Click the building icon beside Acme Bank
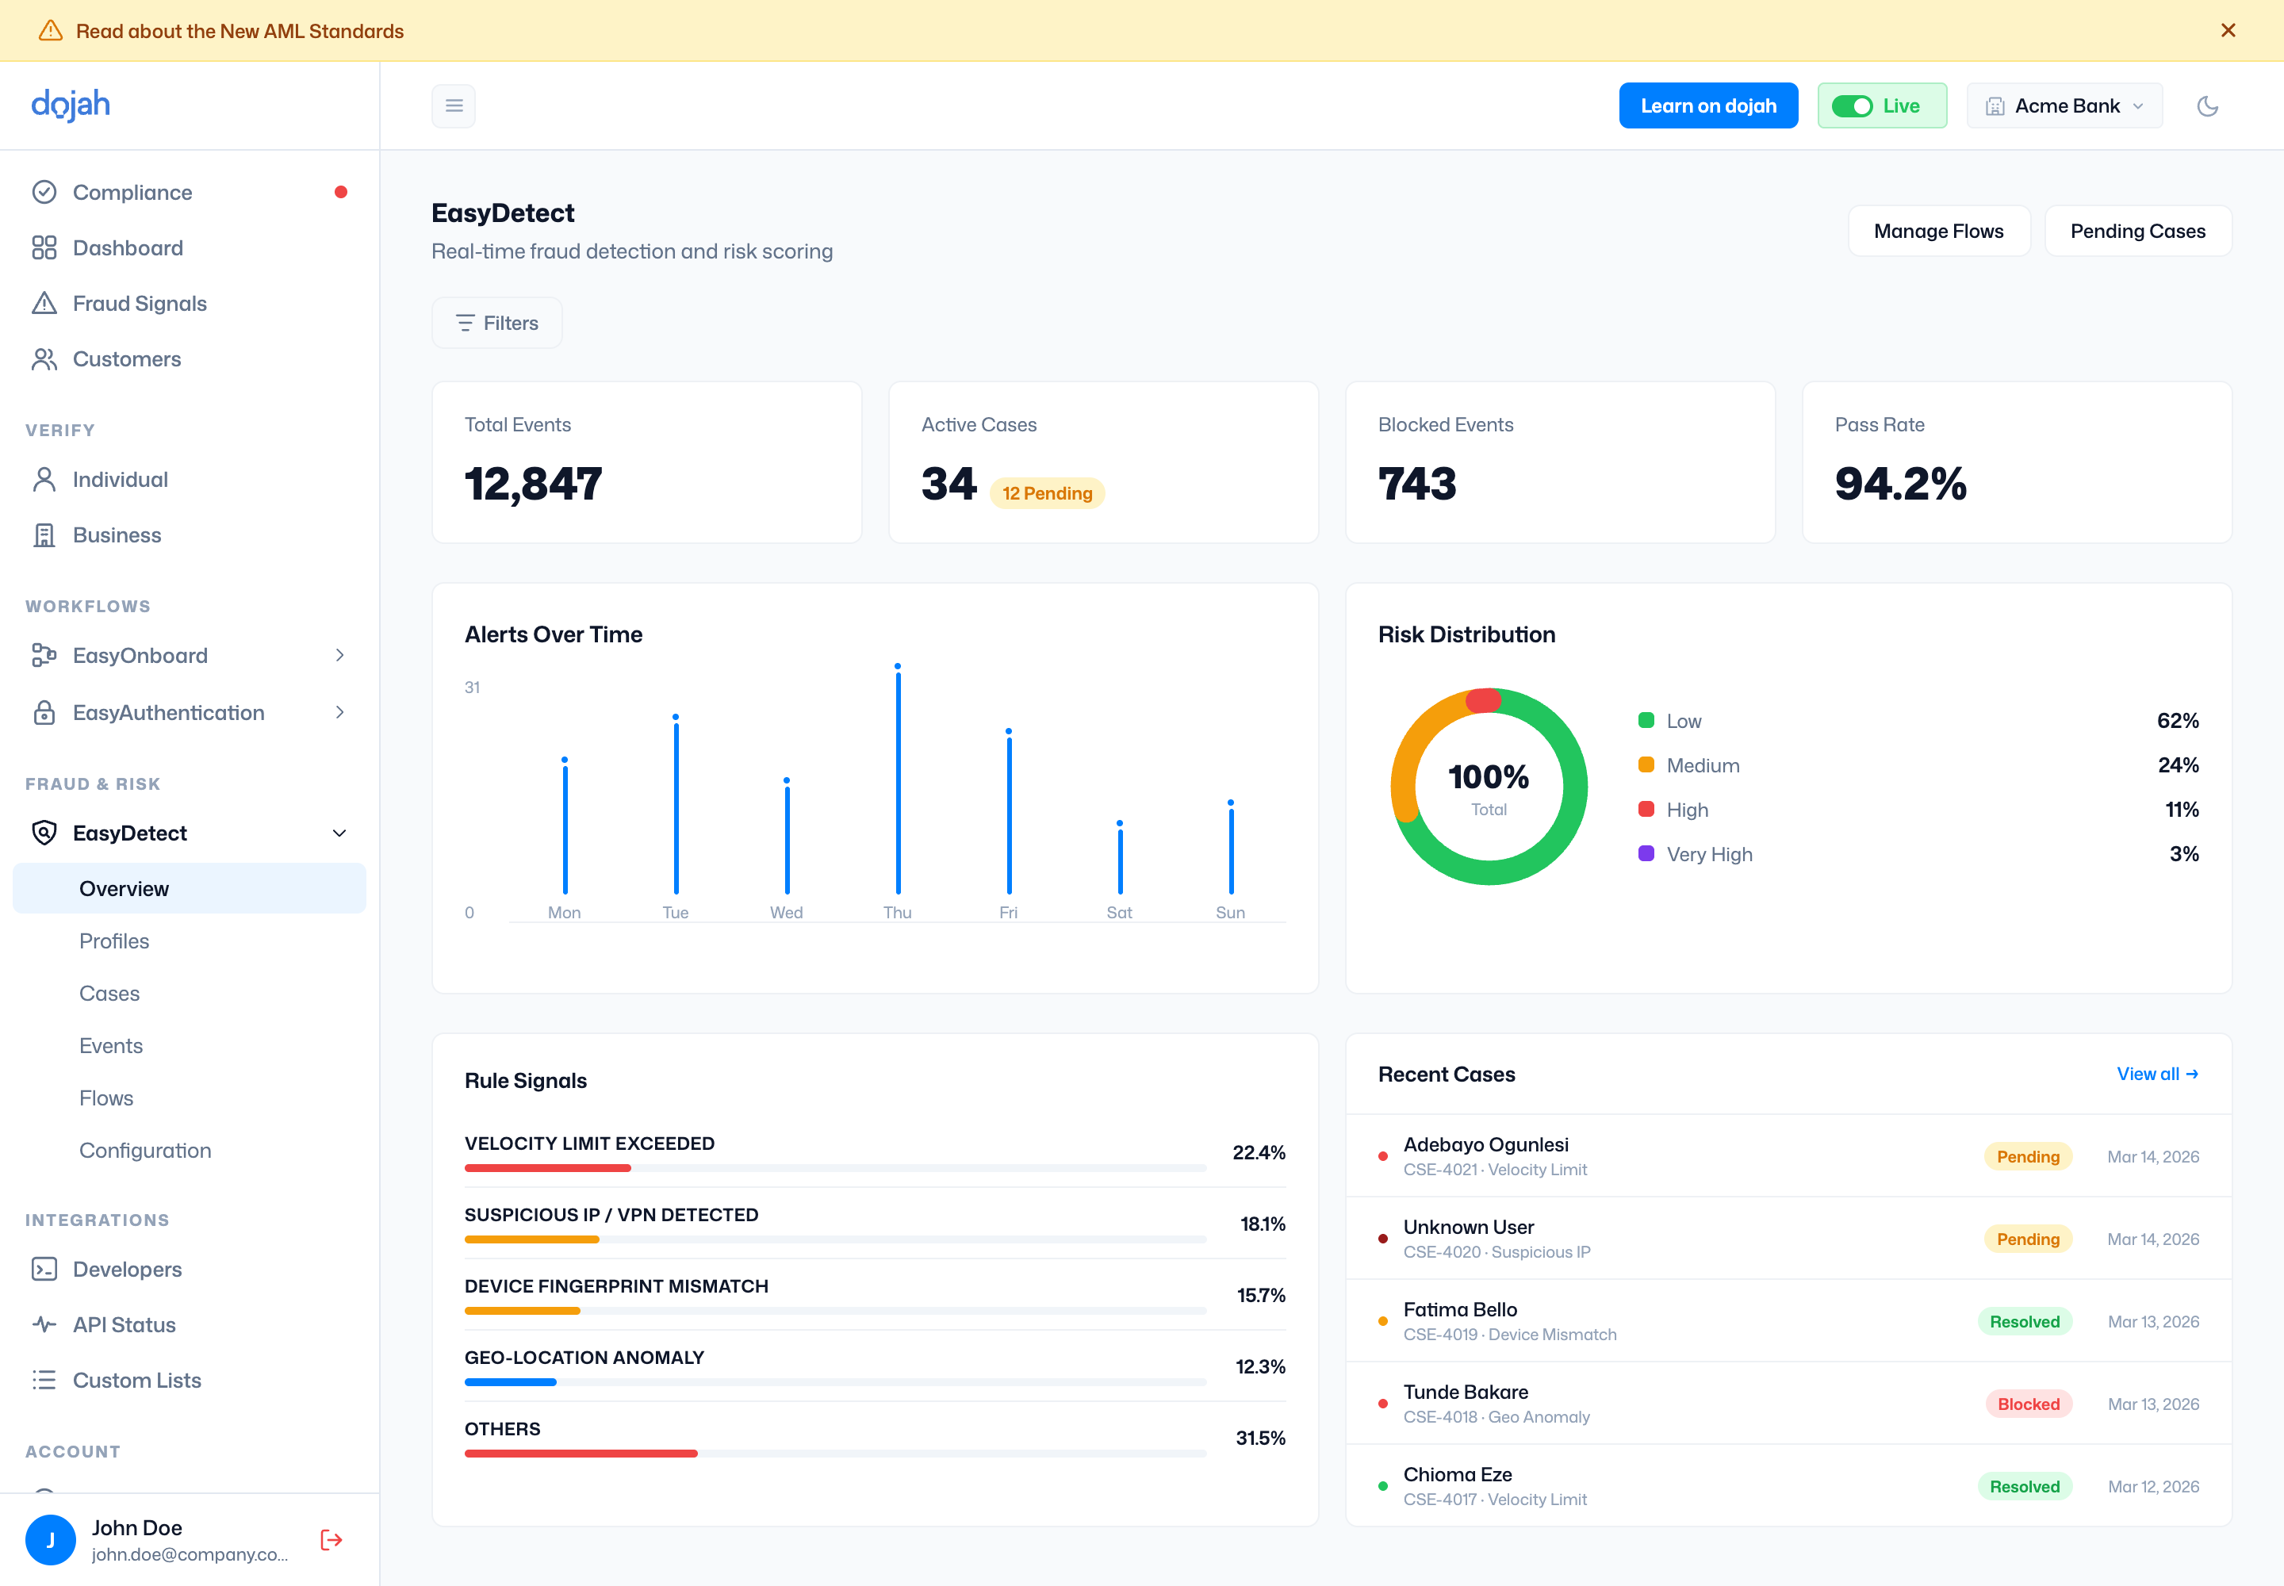 [x=1994, y=106]
